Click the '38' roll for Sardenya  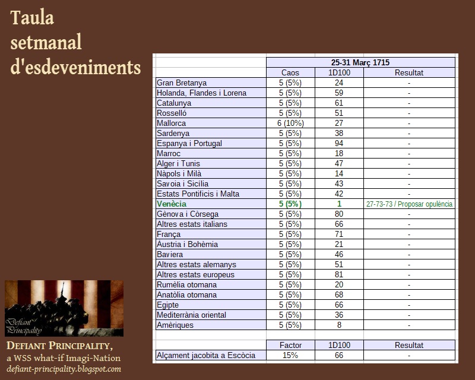point(339,134)
